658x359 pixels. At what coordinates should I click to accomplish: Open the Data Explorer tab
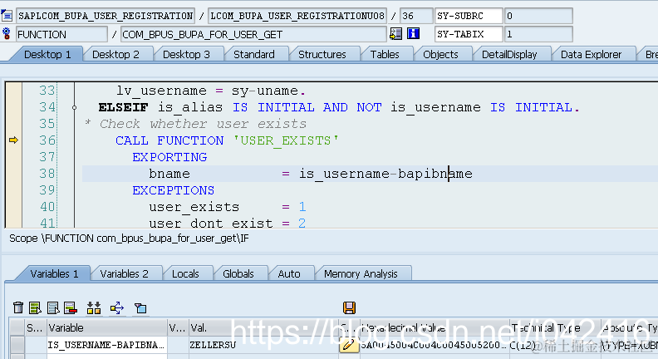coord(591,55)
